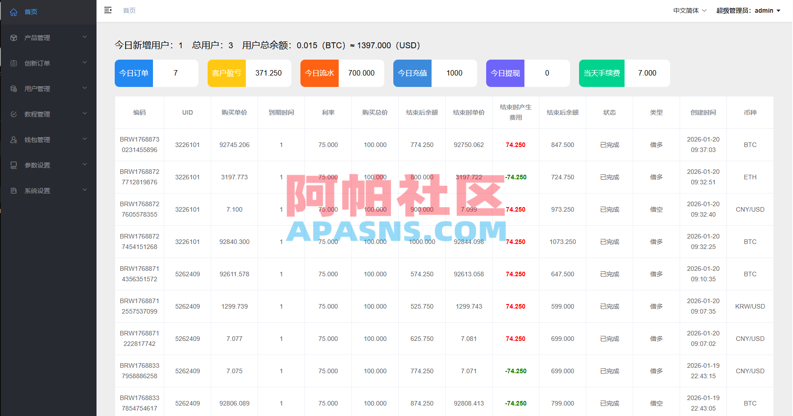The height and width of the screenshot is (416, 793).
Task: Click the 用户管理 icon in the sidebar
Action: click(x=14, y=89)
